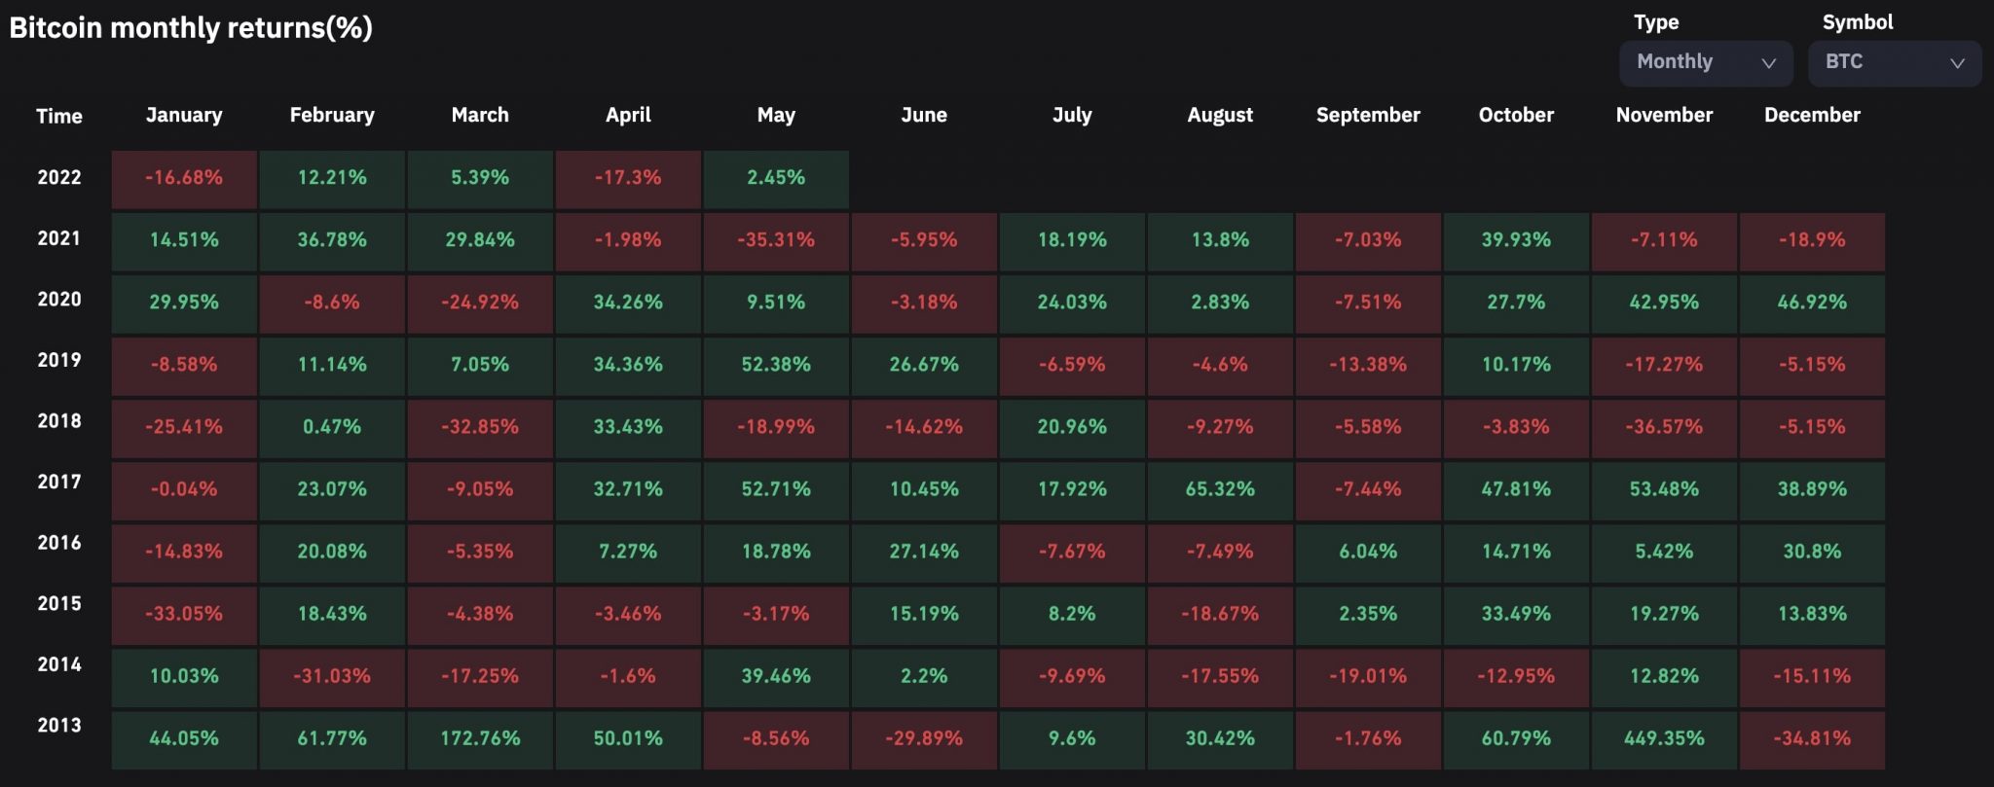
Task: Open the Symbol dropdown showing BTC
Action: (1894, 62)
